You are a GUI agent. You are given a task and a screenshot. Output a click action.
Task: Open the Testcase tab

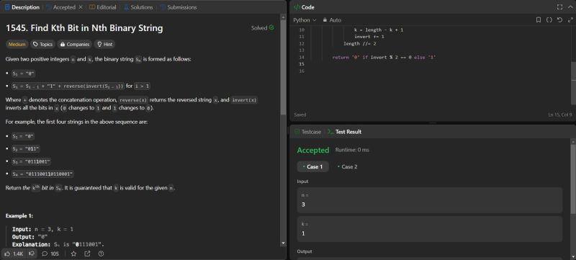point(308,132)
